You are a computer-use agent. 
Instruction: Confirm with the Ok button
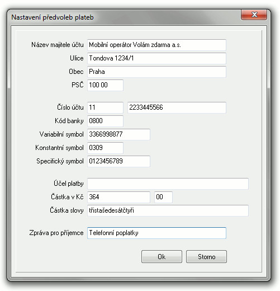click(162, 257)
